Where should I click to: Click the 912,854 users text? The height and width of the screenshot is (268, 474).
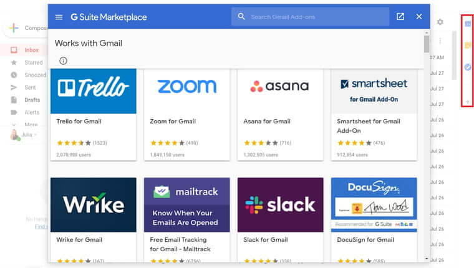point(352,155)
